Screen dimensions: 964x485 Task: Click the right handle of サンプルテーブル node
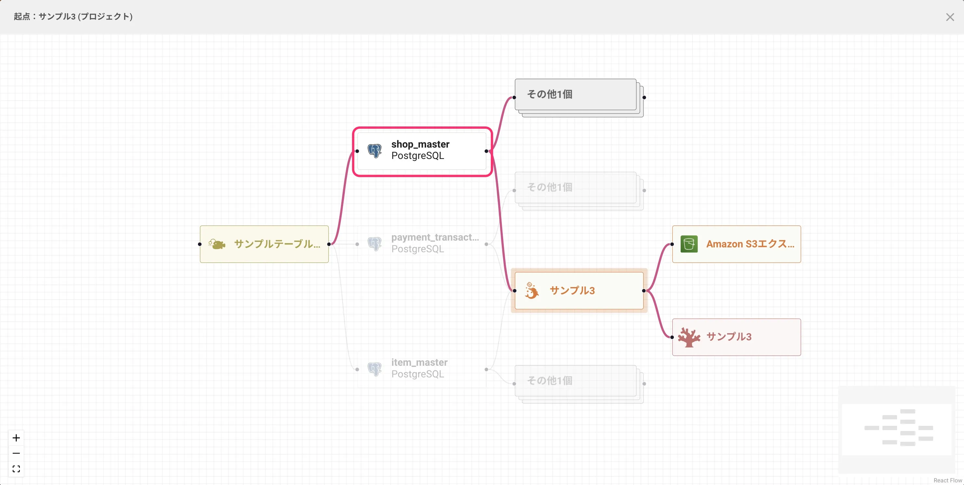(x=329, y=244)
